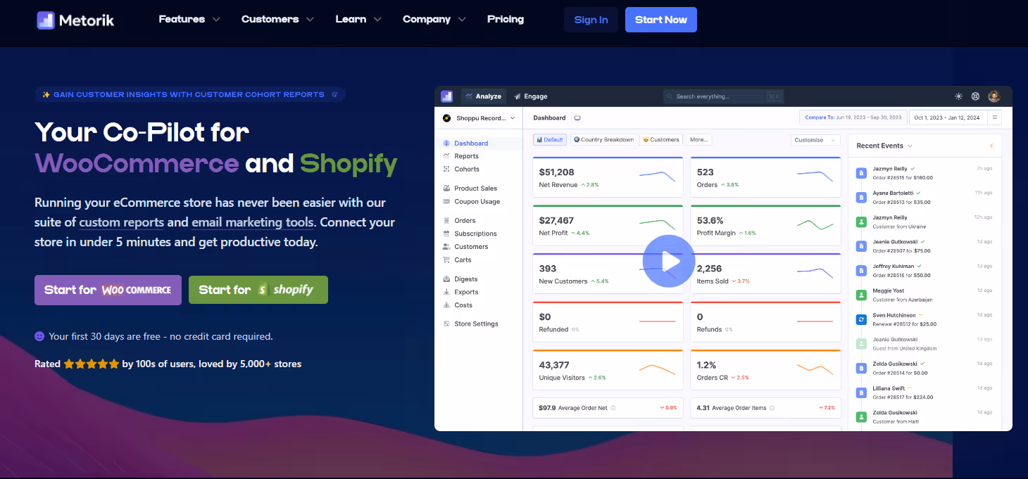Focus the Search everything field

pos(723,96)
